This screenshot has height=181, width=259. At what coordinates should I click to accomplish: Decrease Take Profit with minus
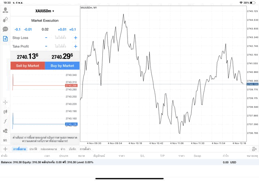coord(46,46)
